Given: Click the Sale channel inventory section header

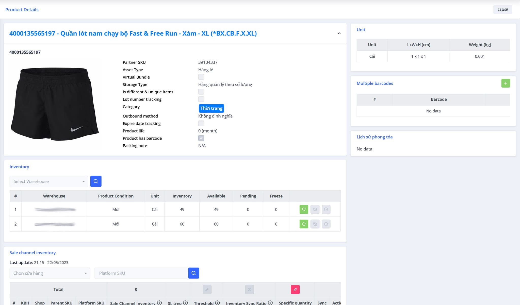Looking at the screenshot, I should 32,252.
